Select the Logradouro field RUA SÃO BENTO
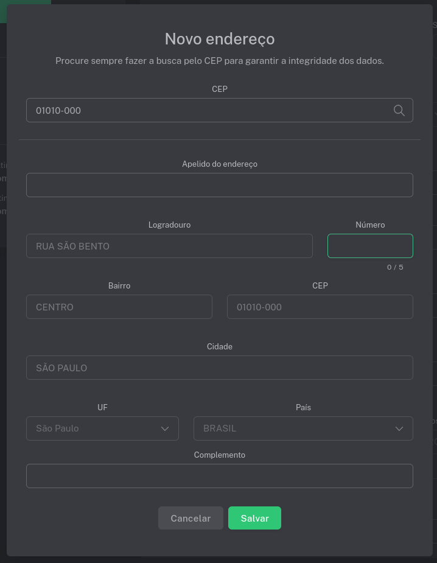 [x=169, y=246]
